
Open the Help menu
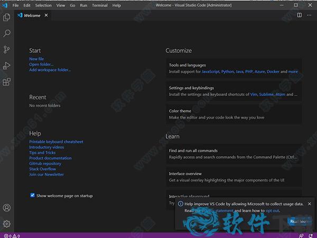coord(116,5)
